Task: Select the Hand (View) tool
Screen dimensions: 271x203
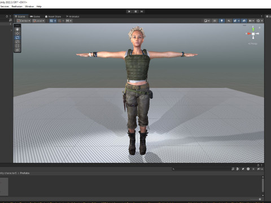Action: coord(18,29)
